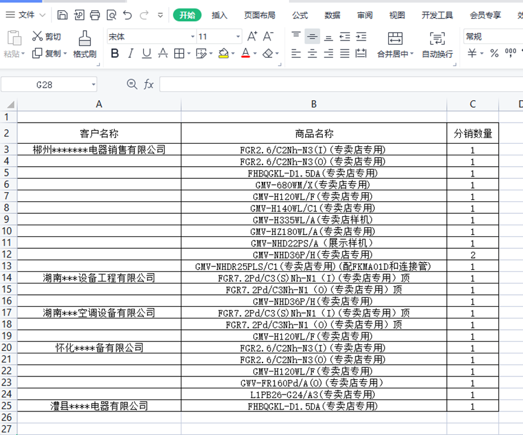Apply yellow fill color bucket
The image size is (523, 435).
pos(224,53)
